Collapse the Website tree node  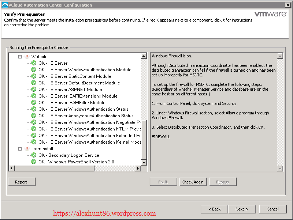pyautogui.click(x=20, y=57)
